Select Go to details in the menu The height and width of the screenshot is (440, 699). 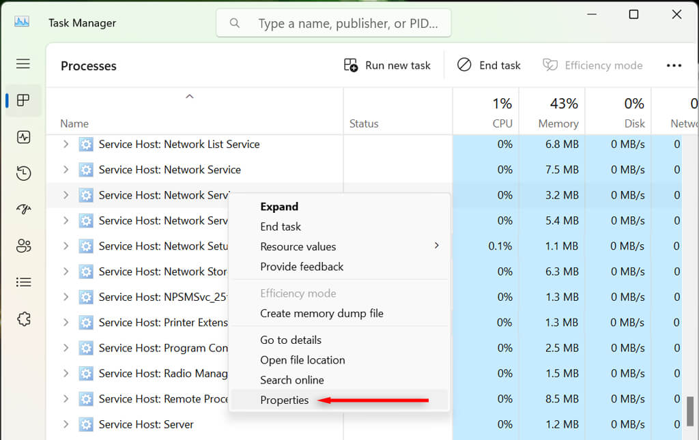(x=289, y=340)
